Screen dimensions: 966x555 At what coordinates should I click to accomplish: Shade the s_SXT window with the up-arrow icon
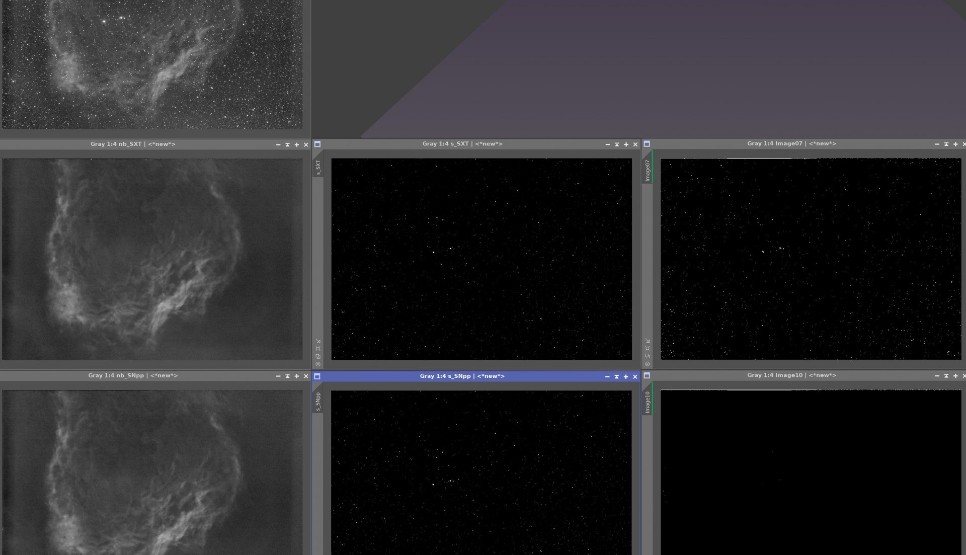(x=617, y=144)
